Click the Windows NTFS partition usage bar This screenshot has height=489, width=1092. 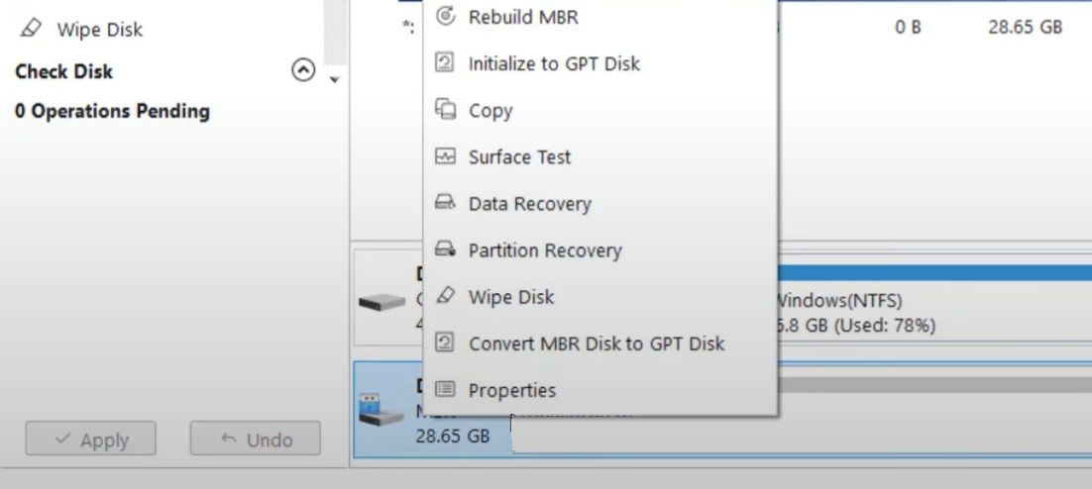click(931, 273)
